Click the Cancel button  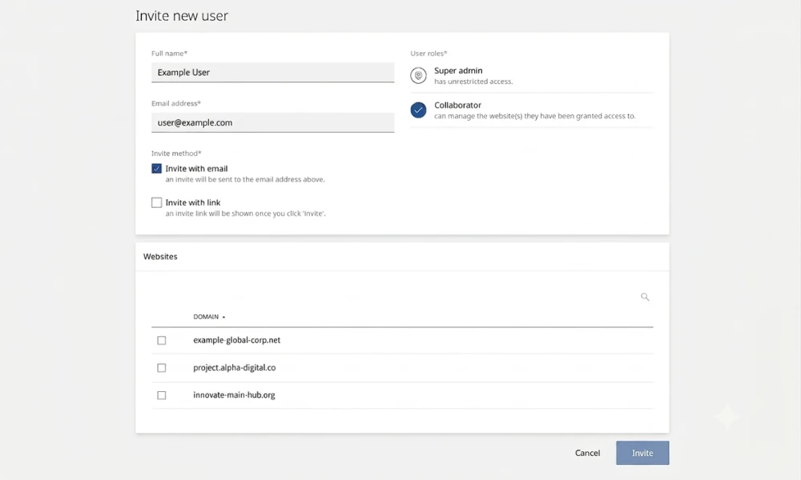(587, 453)
